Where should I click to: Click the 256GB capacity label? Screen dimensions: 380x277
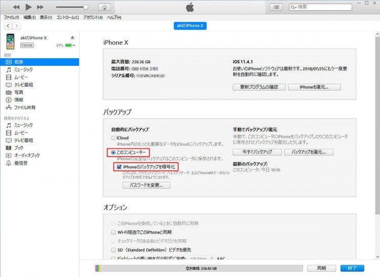pos(27,45)
